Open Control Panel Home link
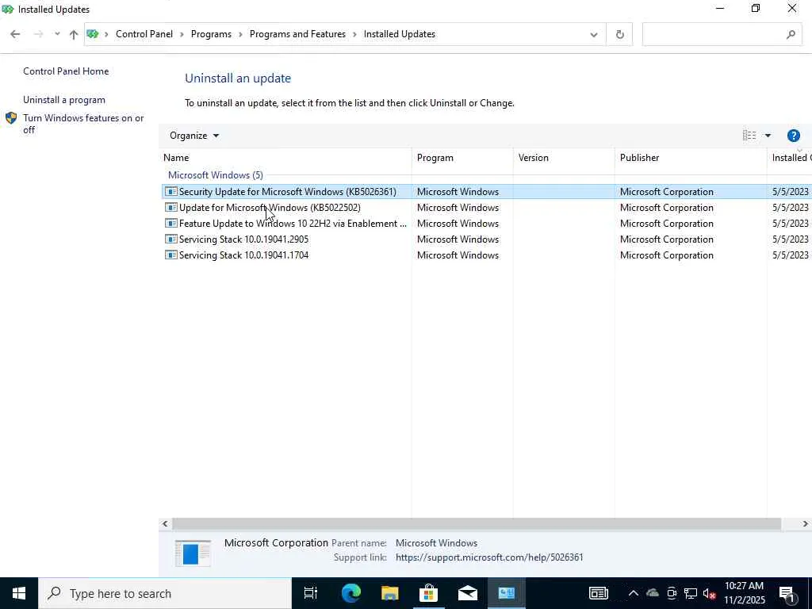812x609 pixels. pyautogui.click(x=66, y=71)
